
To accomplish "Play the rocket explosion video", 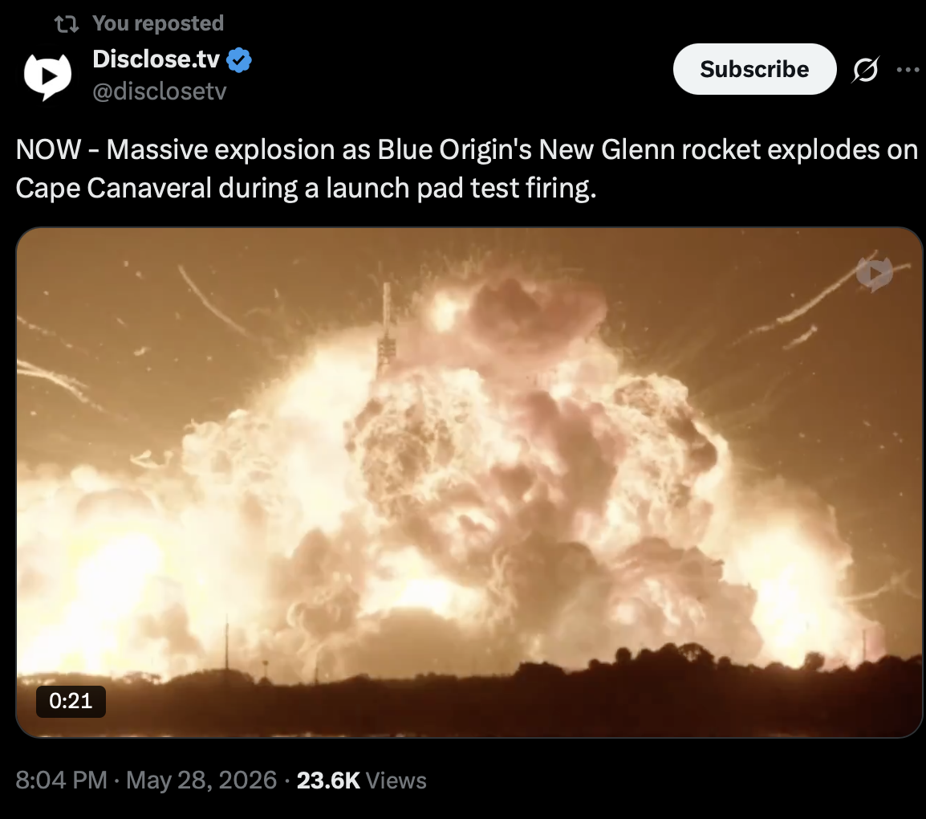I will click(469, 483).
